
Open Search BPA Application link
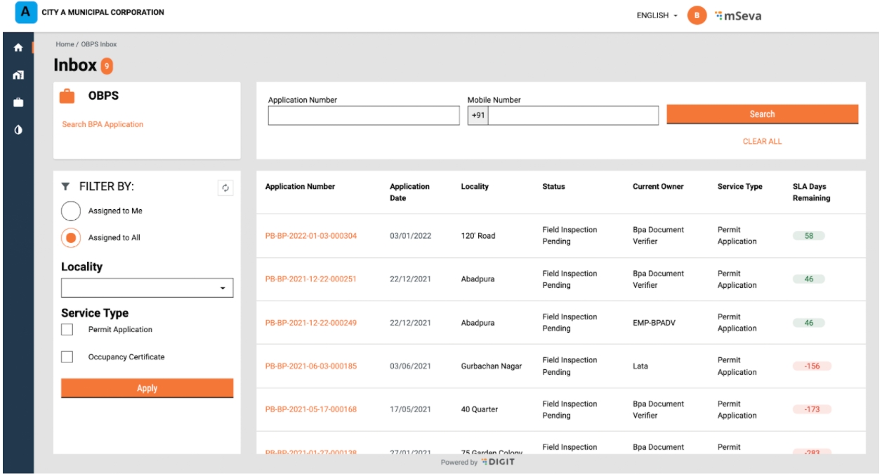103,124
